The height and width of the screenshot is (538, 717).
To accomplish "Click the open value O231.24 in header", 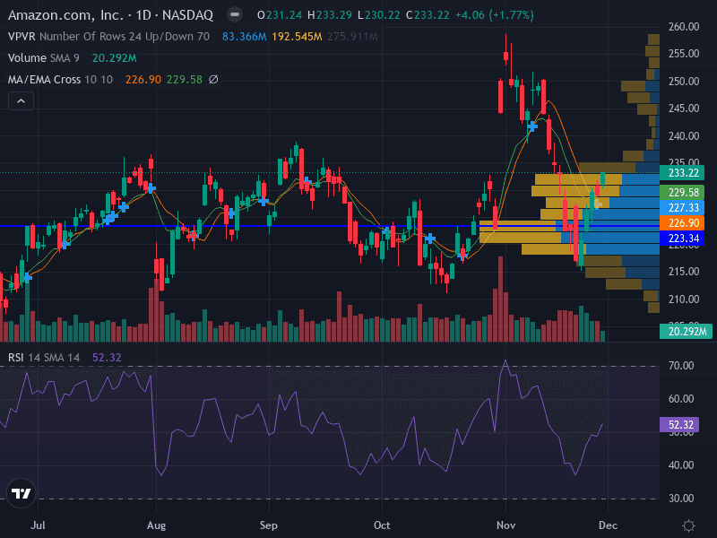I will coord(280,15).
